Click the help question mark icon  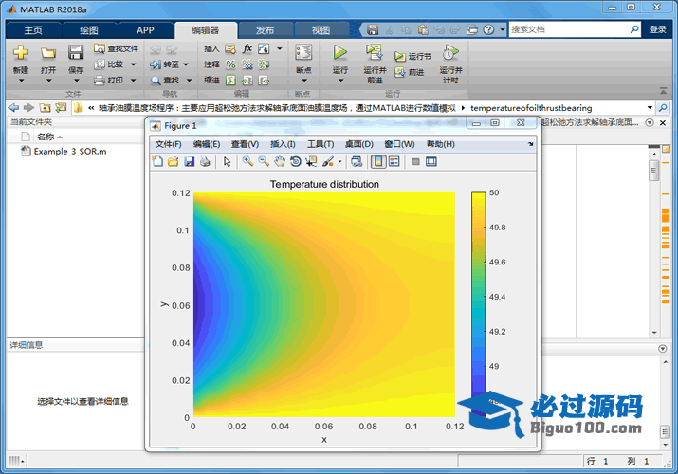488,29
